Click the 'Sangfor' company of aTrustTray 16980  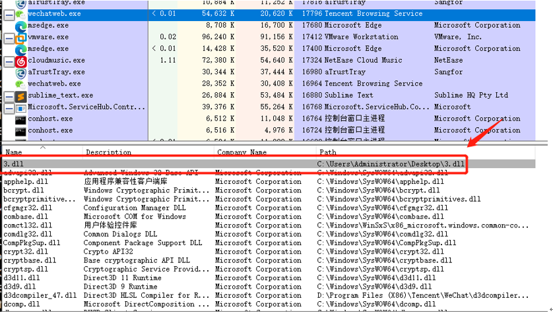[x=448, y=72]
